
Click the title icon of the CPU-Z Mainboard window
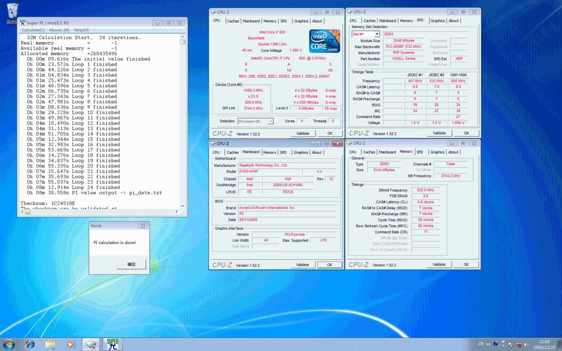[x=213, y=144]
